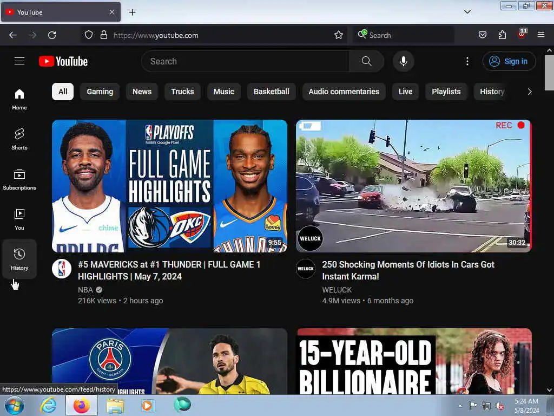Viewport: 554px width, 416px height.
Task: Open the Windows Start menu
Action: pos(15,405)
